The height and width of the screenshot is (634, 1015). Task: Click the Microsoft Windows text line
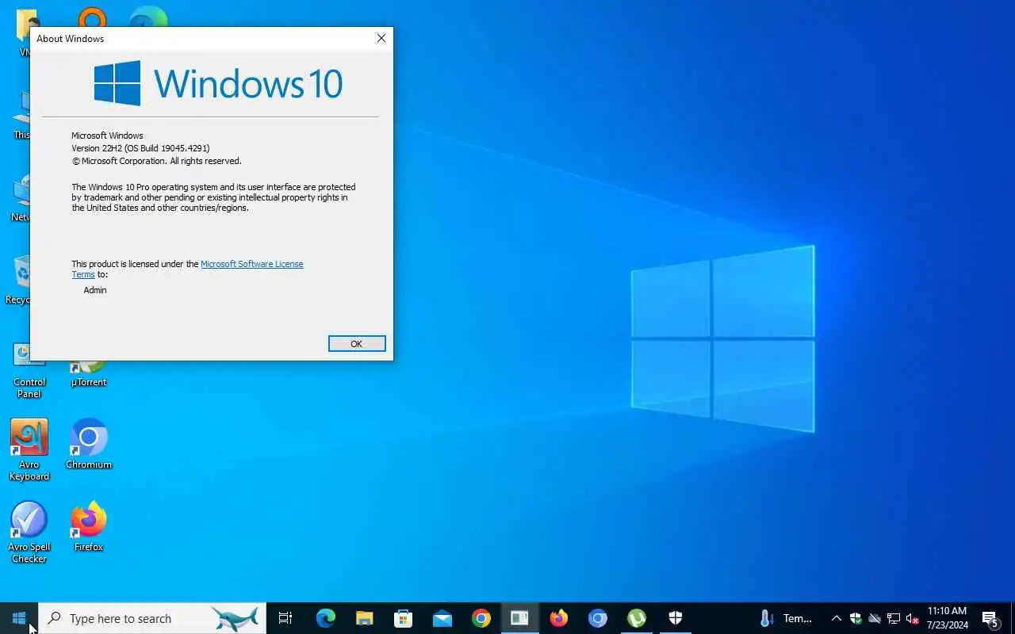[107, 136]
